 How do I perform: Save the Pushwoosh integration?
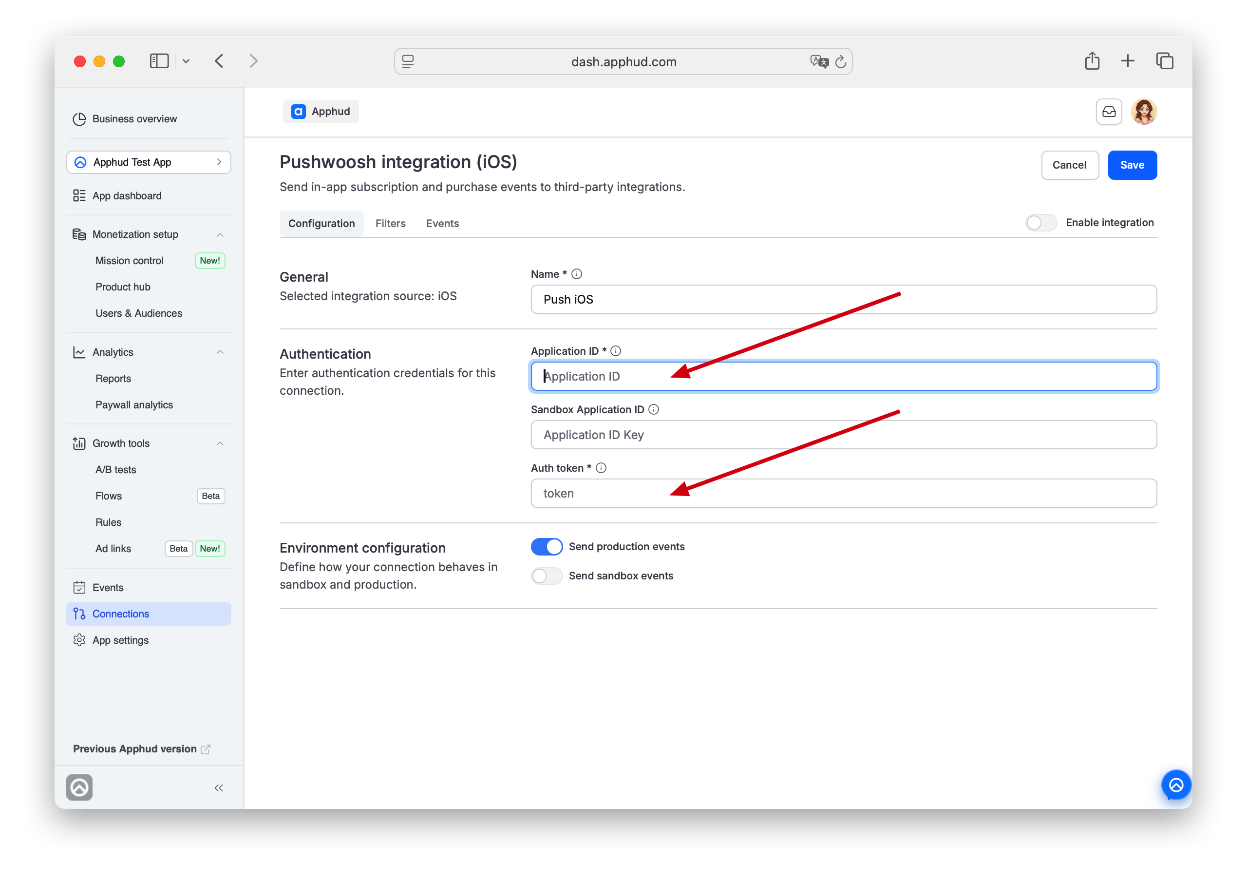point(1133,165)
